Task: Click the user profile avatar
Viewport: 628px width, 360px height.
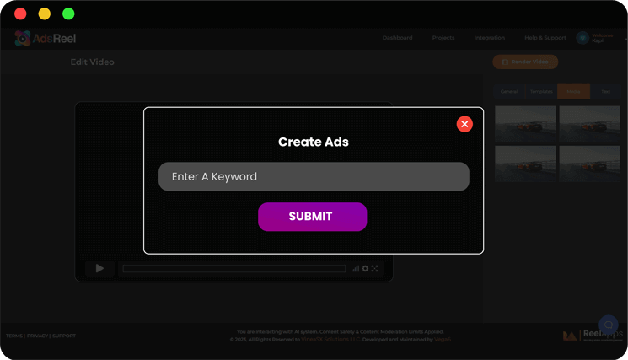Action: pyautogui.click(x=582, y=38)
